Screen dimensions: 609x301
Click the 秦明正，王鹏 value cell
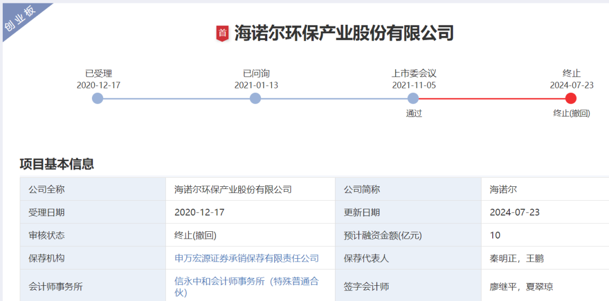[545, 258]
